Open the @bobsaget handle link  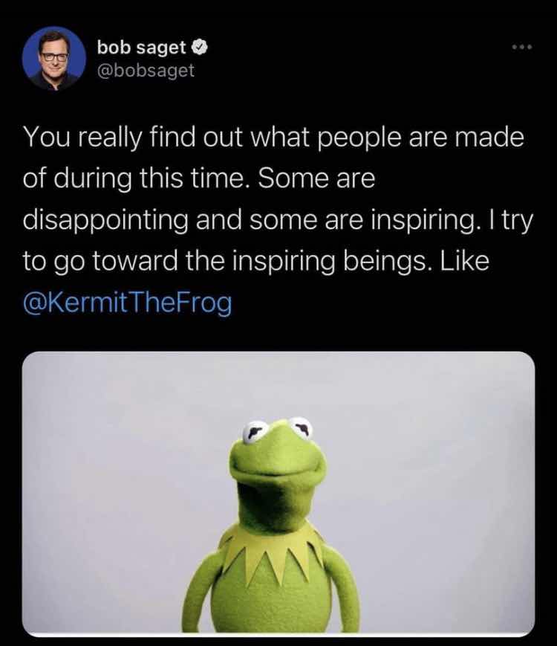point(146,71)
